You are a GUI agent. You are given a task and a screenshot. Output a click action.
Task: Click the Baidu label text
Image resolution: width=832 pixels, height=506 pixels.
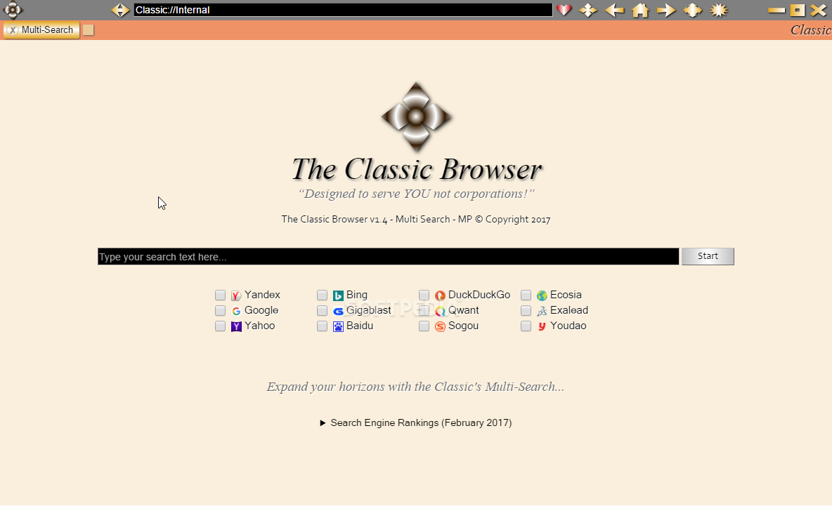(x=360, y=326)
